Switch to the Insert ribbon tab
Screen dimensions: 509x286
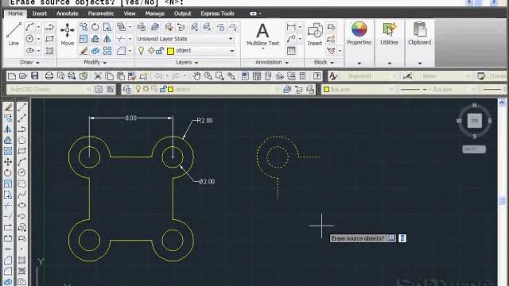click(39, 14)
